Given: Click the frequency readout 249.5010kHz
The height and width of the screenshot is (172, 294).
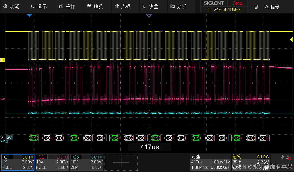Looking at the screenshot, I should pos(224,9).
